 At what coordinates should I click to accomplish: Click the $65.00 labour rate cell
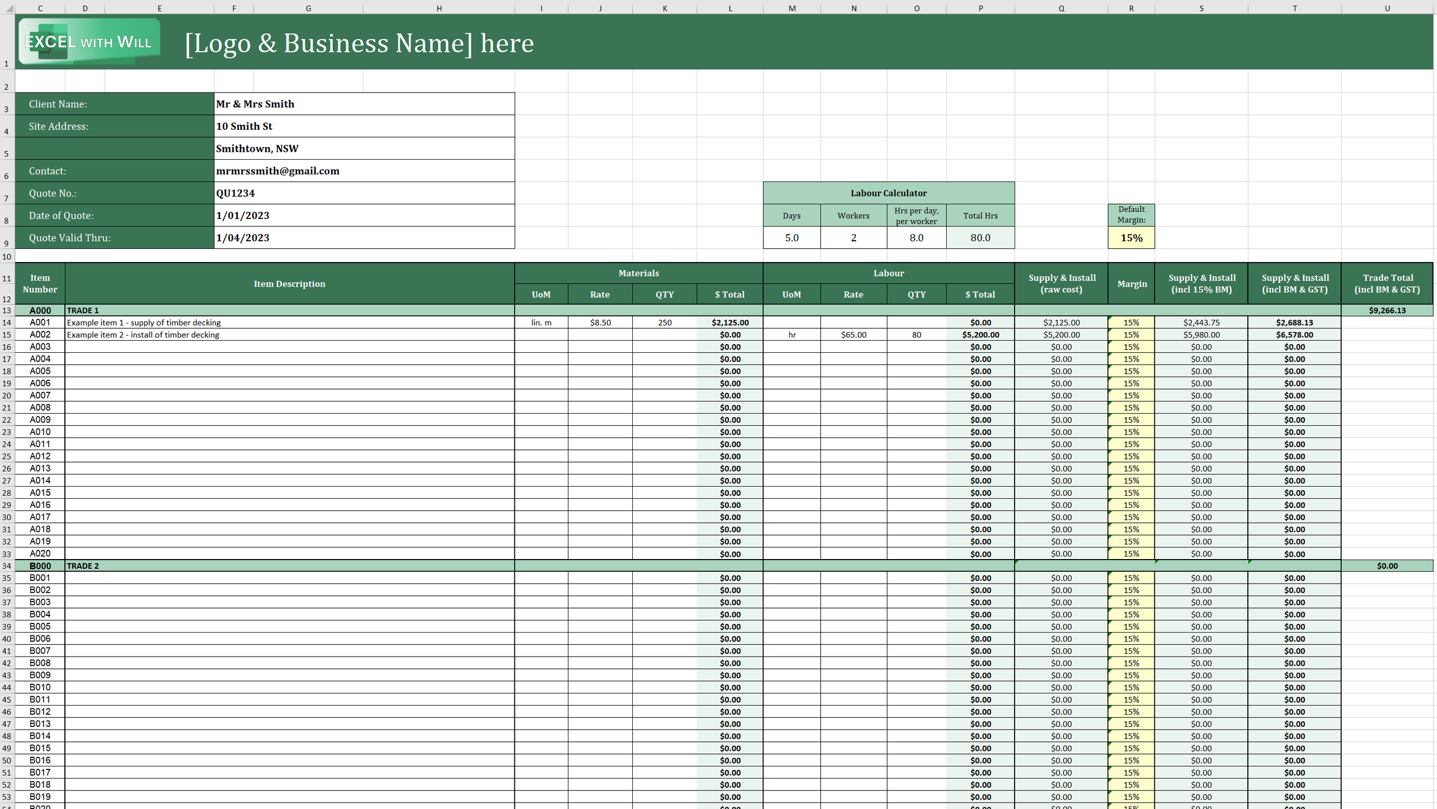point(853,334)
